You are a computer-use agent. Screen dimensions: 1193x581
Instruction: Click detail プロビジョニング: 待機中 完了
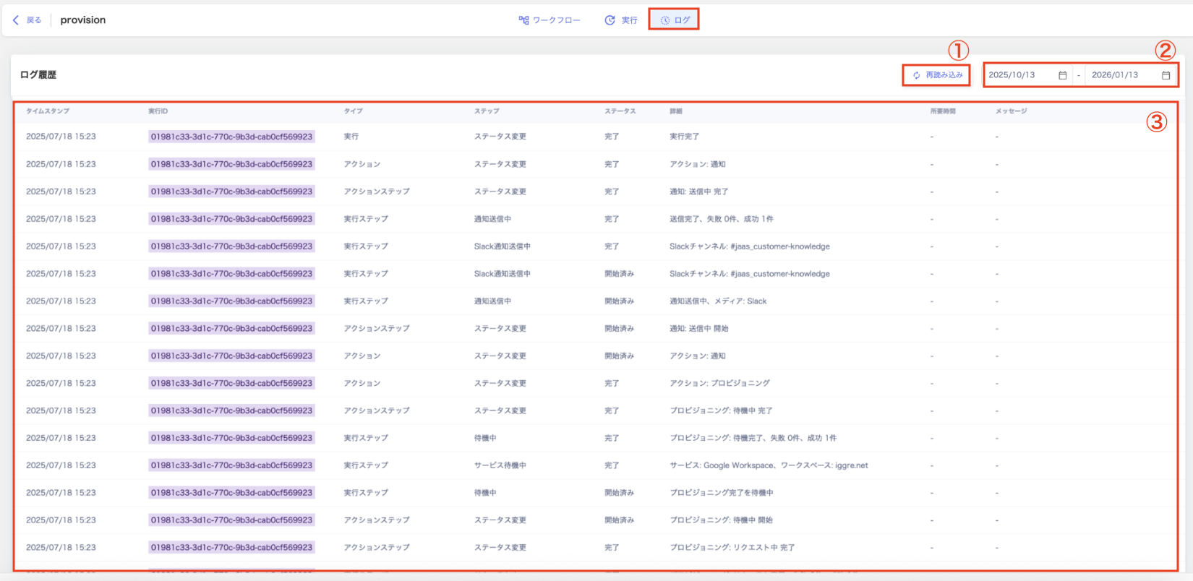point(721,410)
